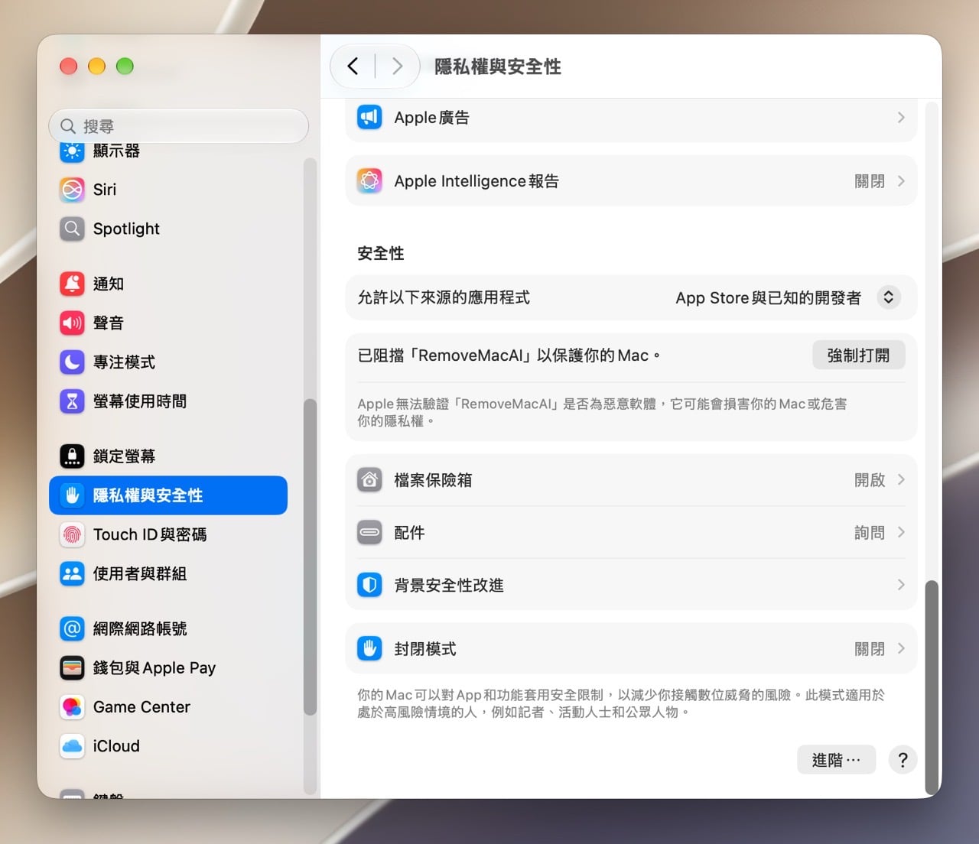
Task: Click the 隱私權與安全性 window title
Action: [x=498, y=67]
